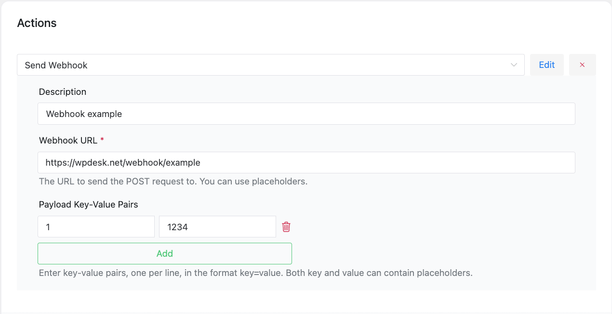Viewport: 612px width, 314px height.
Task: Click the key=value format hint below Add
Action: click(x=255, y=273)
